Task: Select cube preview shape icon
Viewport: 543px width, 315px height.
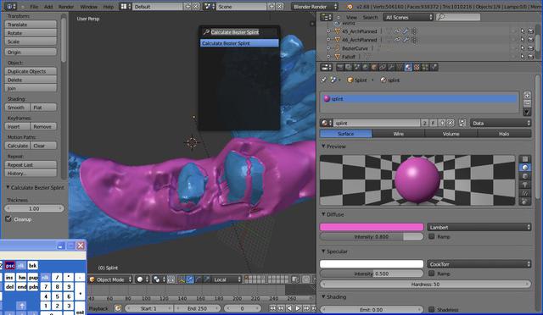Action: click(525, 176)
